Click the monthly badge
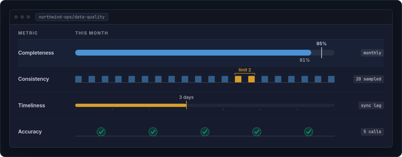402x157 pixels. point(372,53)
